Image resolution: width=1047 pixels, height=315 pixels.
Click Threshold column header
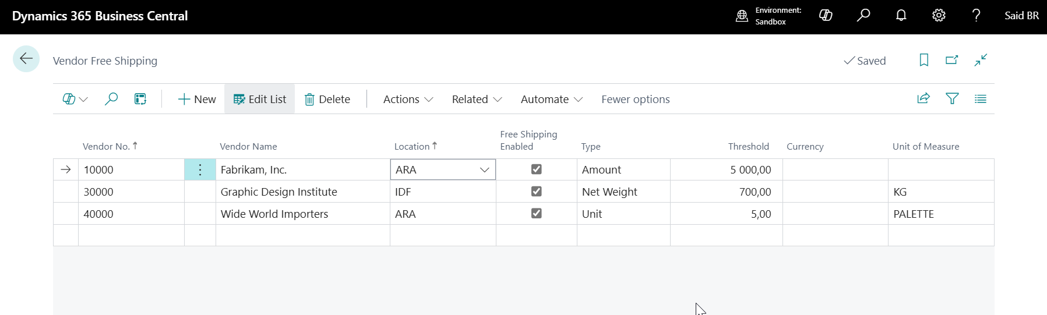pyautogui.click(x=748, y=147)
